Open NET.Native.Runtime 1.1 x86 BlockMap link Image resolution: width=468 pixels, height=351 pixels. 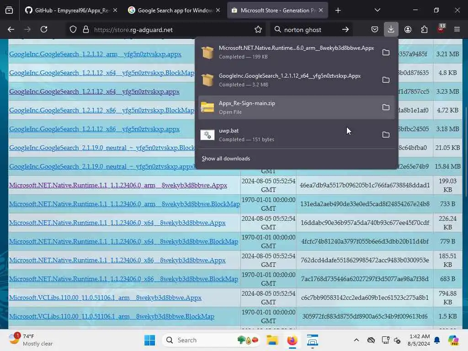coord(123,279)
